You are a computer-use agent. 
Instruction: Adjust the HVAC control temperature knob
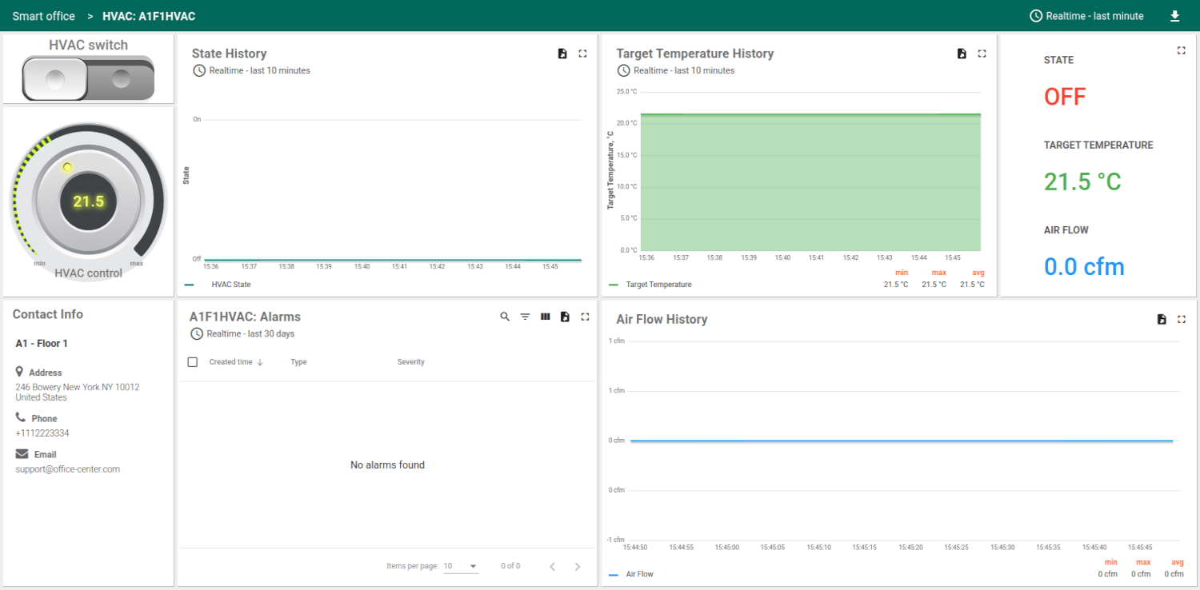(88, 201)
